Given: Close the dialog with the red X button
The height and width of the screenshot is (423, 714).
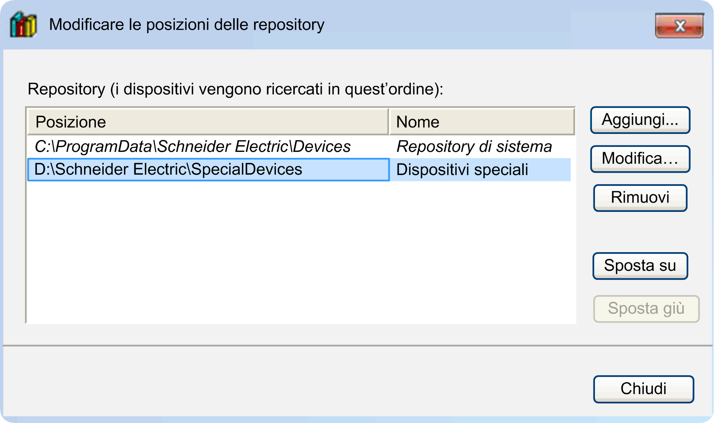Looking at the screenshot, I should point(679,26).
